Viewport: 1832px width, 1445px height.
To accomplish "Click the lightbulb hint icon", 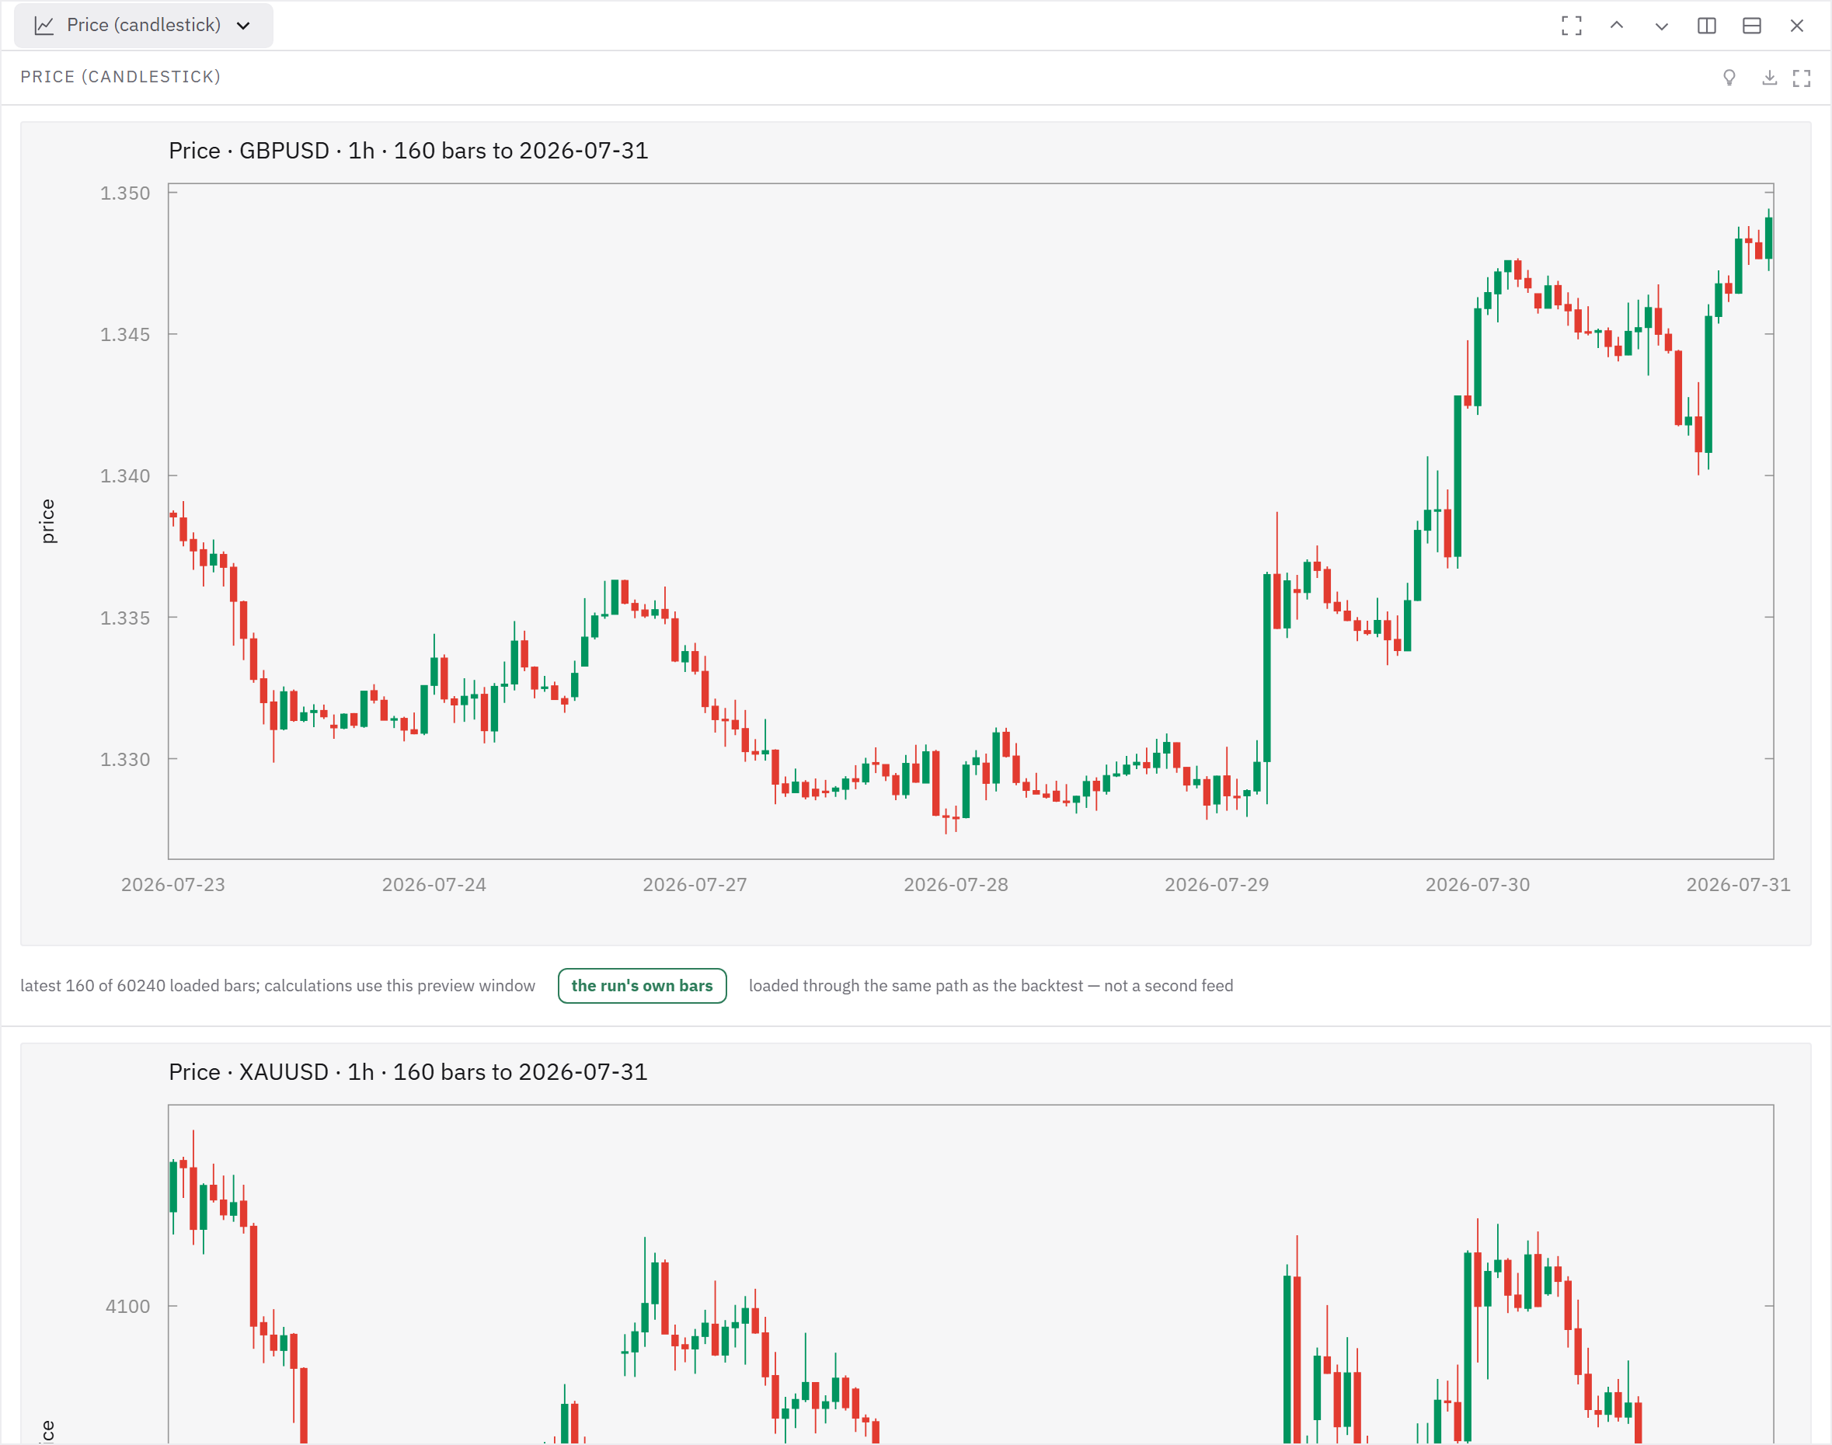I will click(x=1729, y=78).
